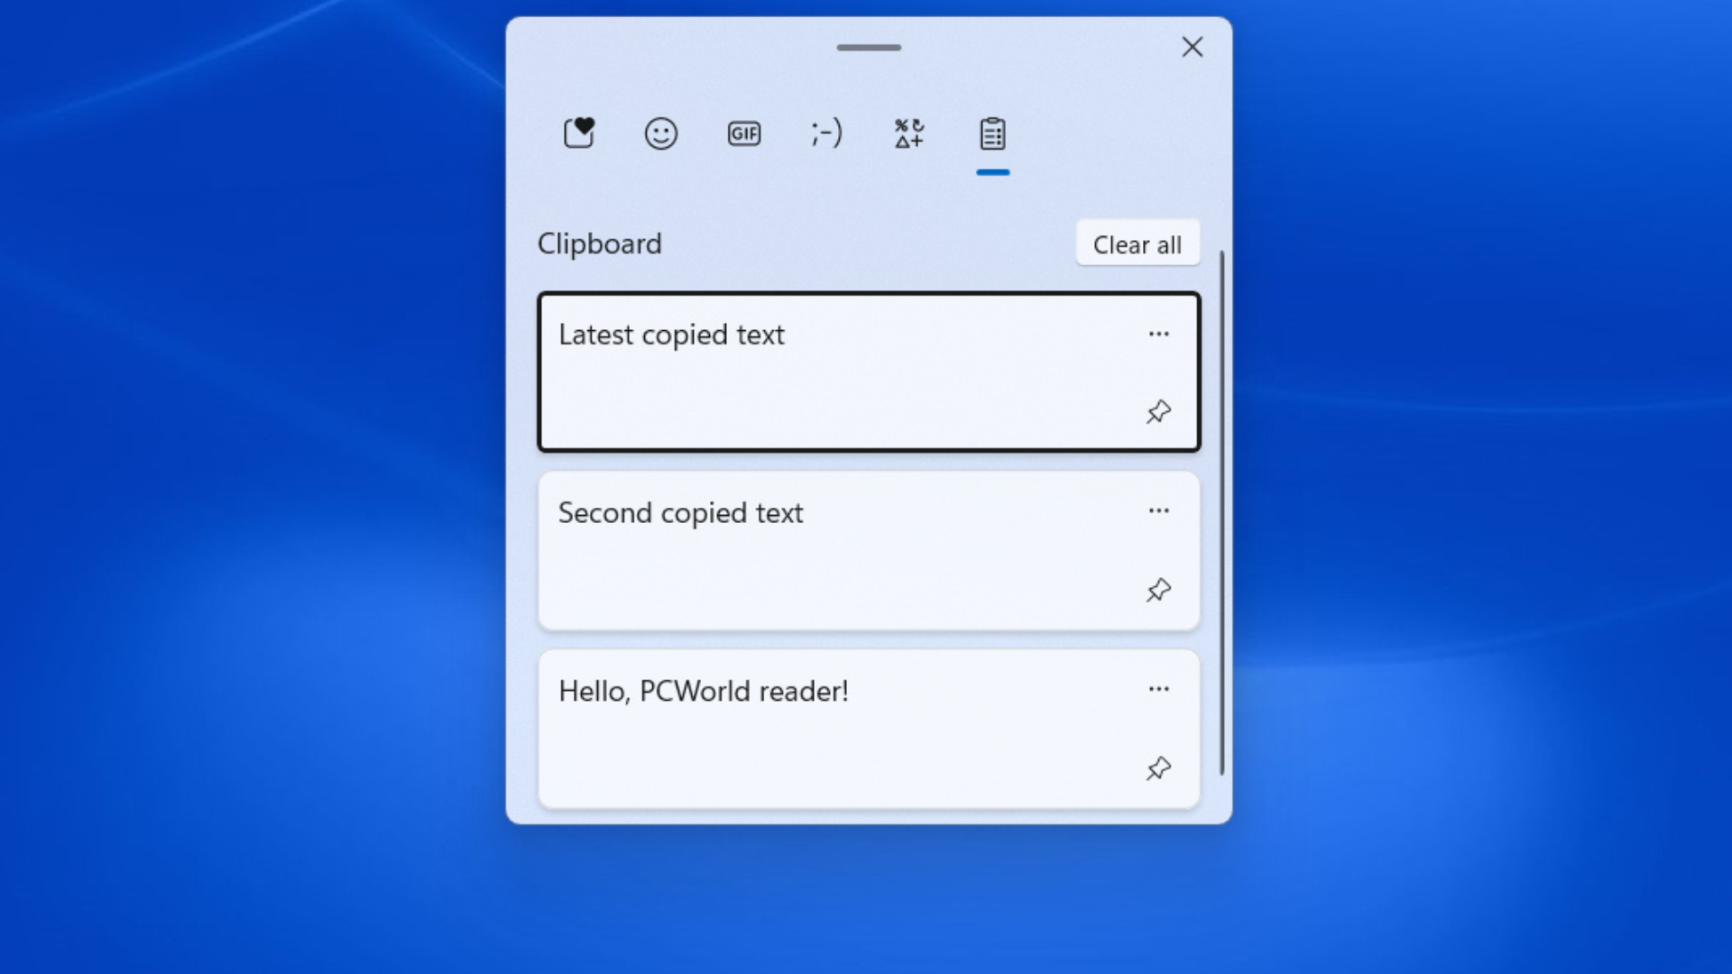Screen dimensions: 1732x974
Task: Select the Kaomoji ;-) tab
Action: click(x=826, y=133)
